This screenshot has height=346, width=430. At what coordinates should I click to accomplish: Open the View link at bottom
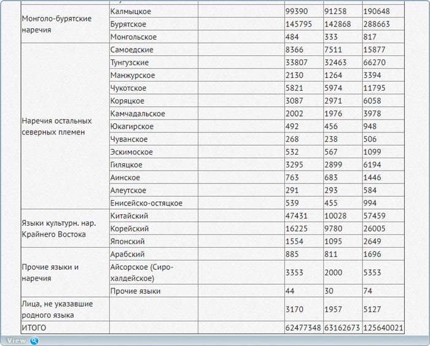pyautogui.click(x=17, y=341)
